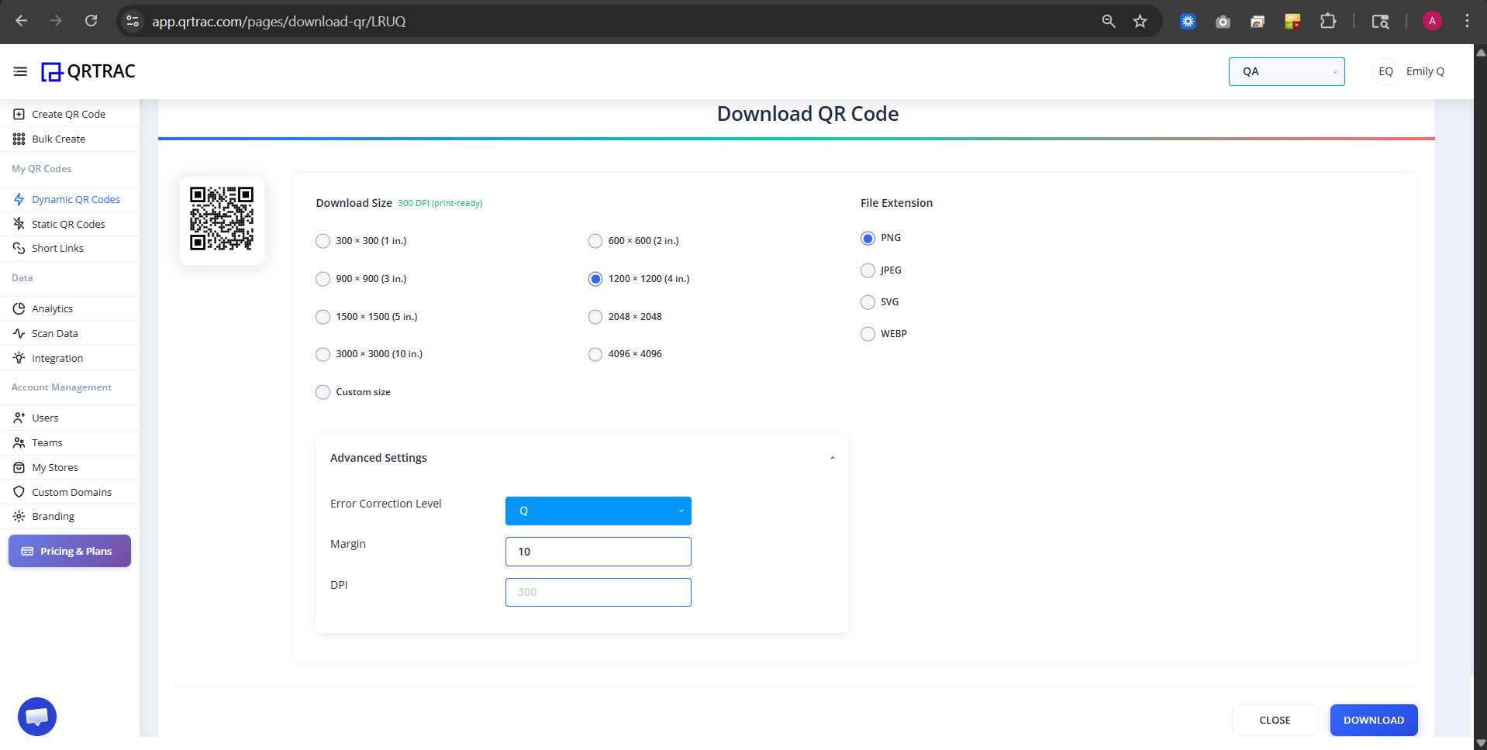Edit the Margin value field
Screen dimensions: 1487x750
(598, 551)
